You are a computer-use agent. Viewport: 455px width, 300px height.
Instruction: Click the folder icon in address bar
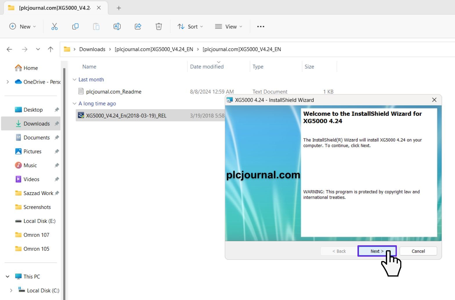tap(67, 49)
